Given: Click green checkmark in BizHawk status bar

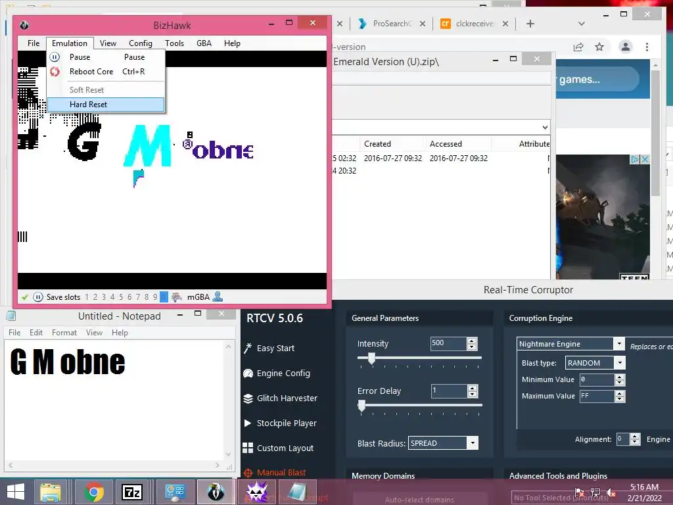Looking at the screenshot, I should pos(24,297).
